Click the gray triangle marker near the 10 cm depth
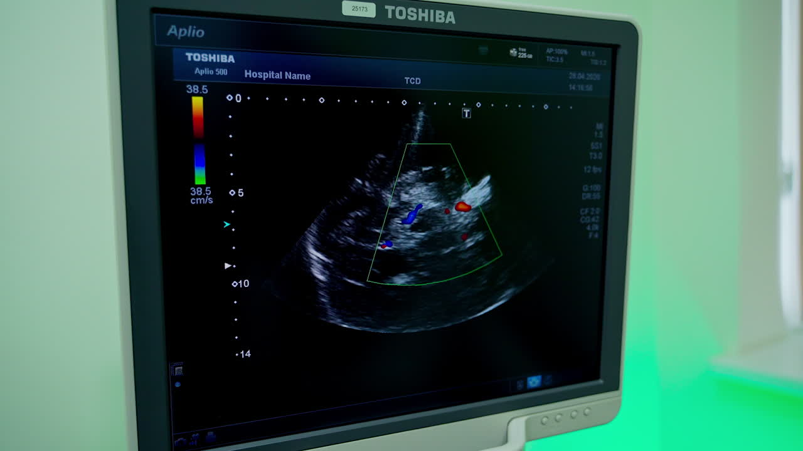The width and height of the screenshot is (803, 451). pos(228,265)
